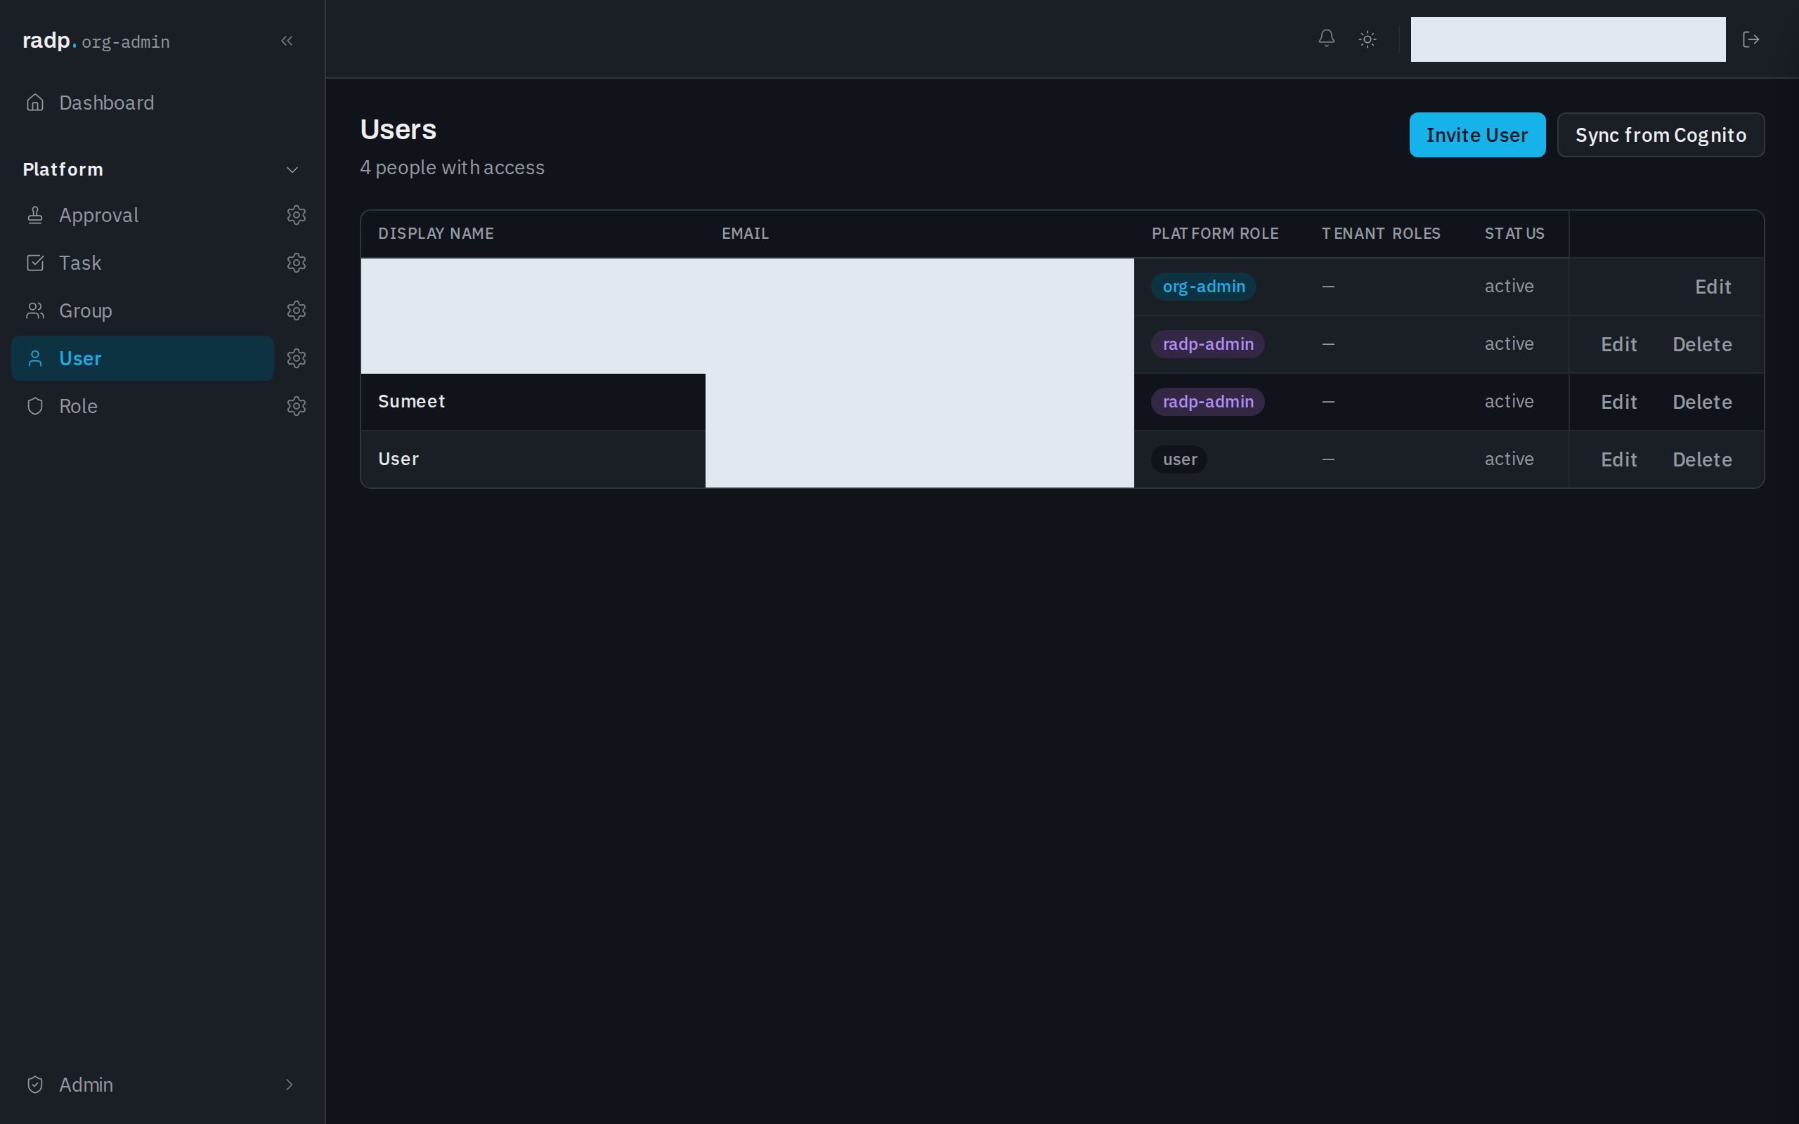
Task: Delete the row named User
Action: coord(1702,459)
